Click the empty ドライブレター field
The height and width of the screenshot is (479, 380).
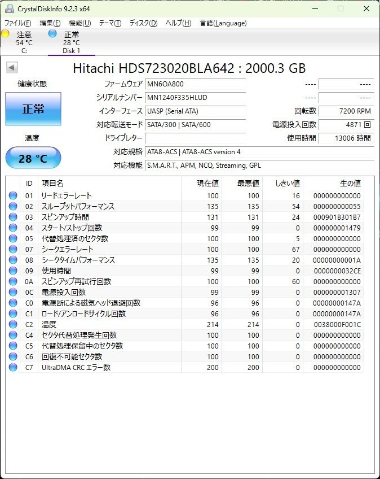pyautogui.click(x=195, y=138)
